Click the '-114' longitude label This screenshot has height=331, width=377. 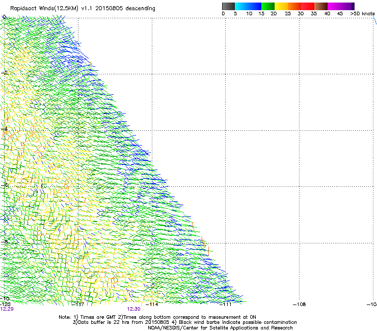[152, 305]
